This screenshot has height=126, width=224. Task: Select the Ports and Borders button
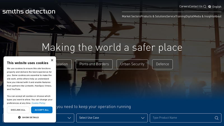pos(94,64)
